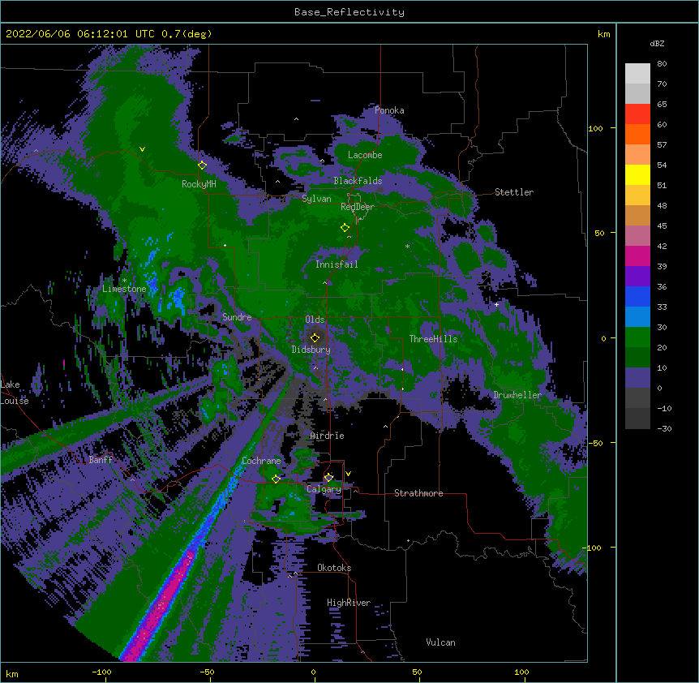Click the yellow station marker near RockyMH
699x683 pixels.
pos(203,165)
